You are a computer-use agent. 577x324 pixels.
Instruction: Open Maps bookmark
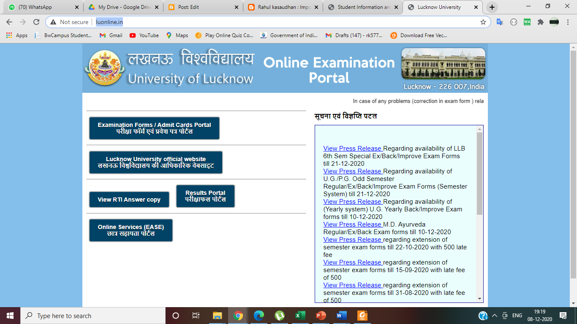point(177,35)
